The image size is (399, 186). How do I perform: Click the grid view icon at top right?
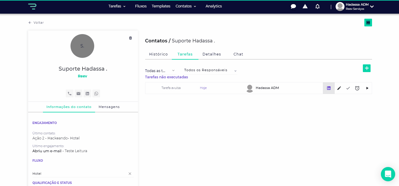368,23
